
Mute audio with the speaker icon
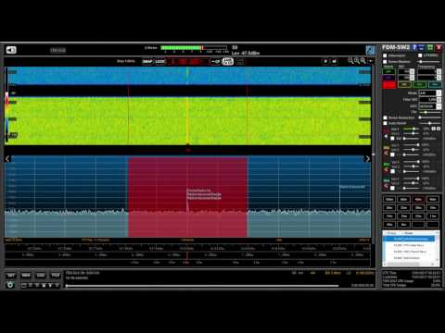[11, 50]
